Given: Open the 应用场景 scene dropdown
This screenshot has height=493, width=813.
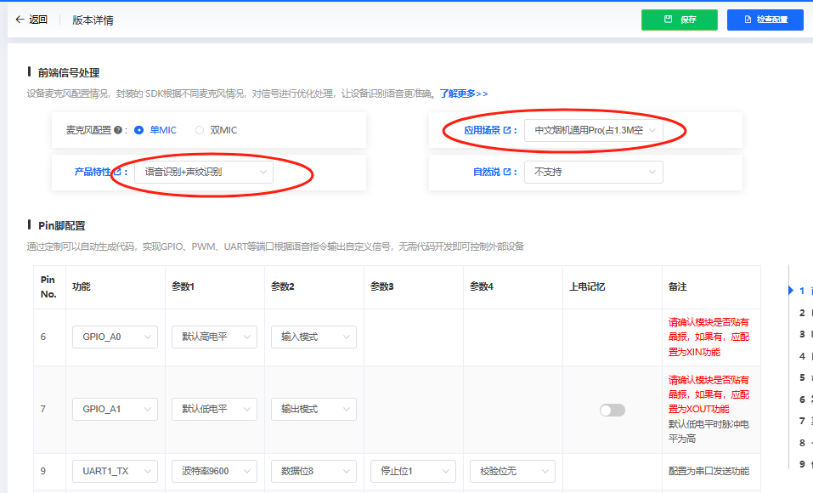Looking at the screenshot, I should coord(593,130).
